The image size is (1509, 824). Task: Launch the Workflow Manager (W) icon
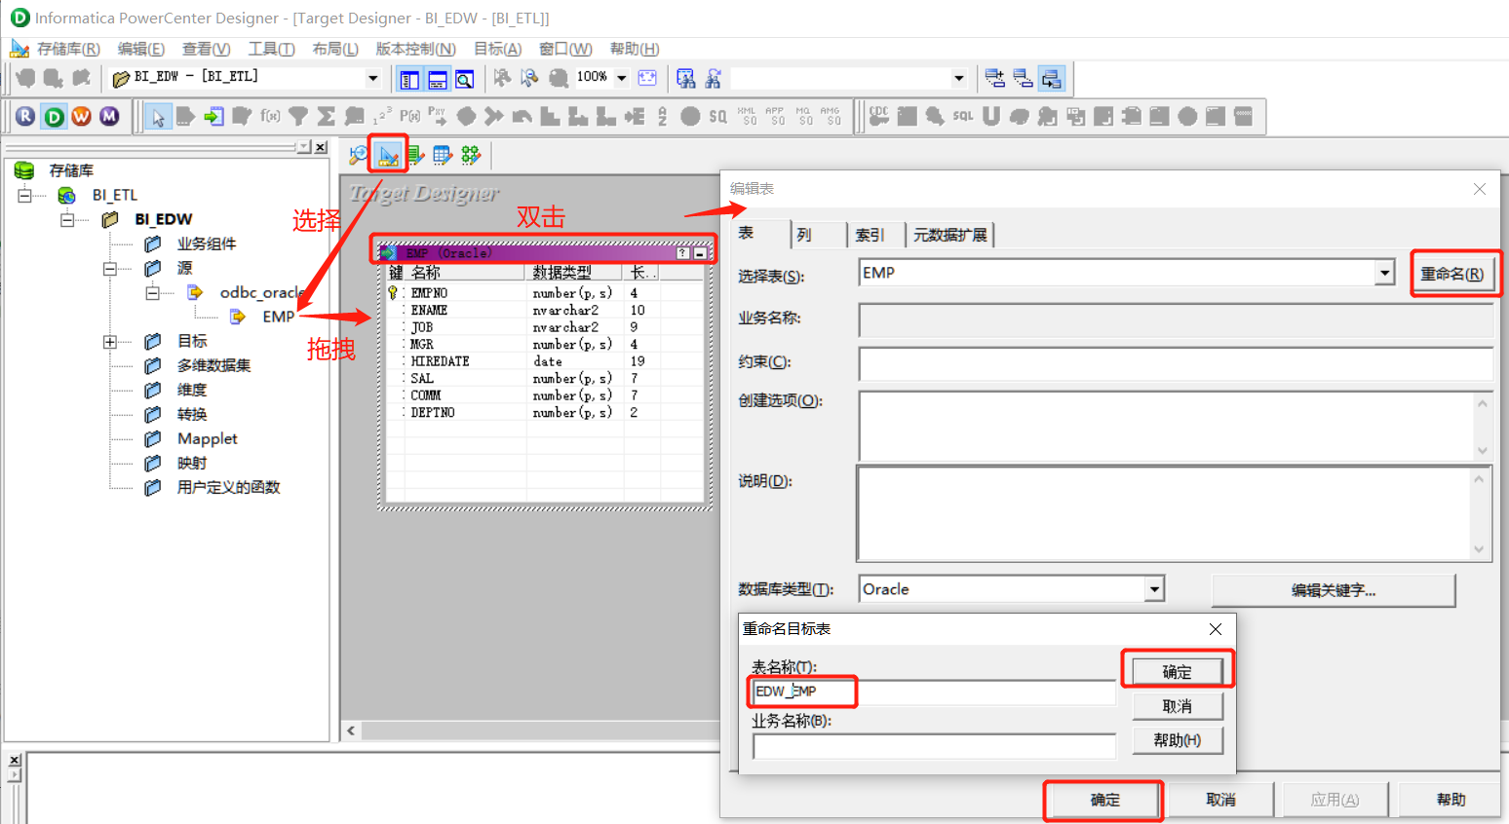[x=82, y=117]
